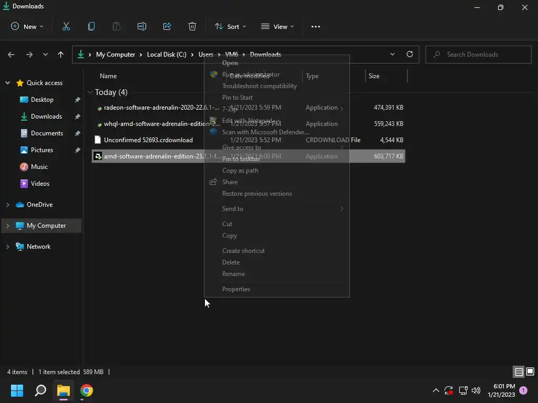Open the volume speaker tray icon

(476, 390)
